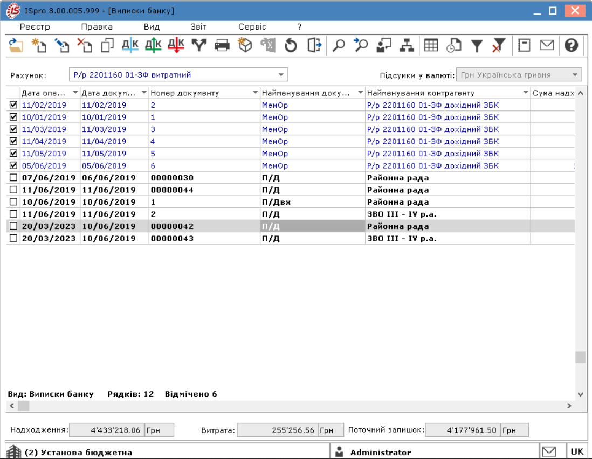Uncheck the row dated 11/02/2019
Viewport: 592px width, 459px height.
click(13, 105)
